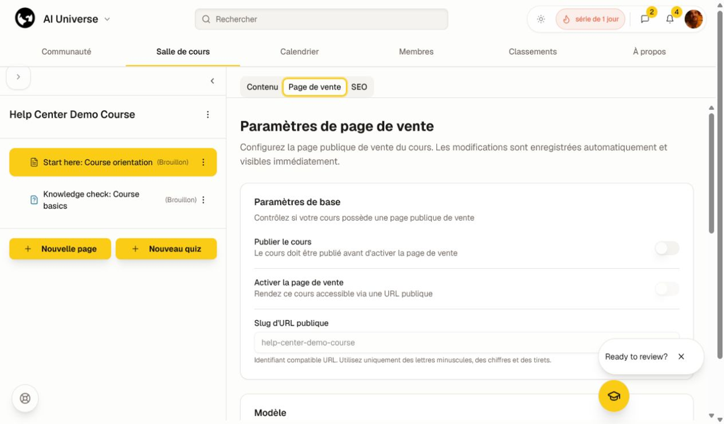
Task: Click the panel scrollbar up arrow
Action: coord(711,108)
